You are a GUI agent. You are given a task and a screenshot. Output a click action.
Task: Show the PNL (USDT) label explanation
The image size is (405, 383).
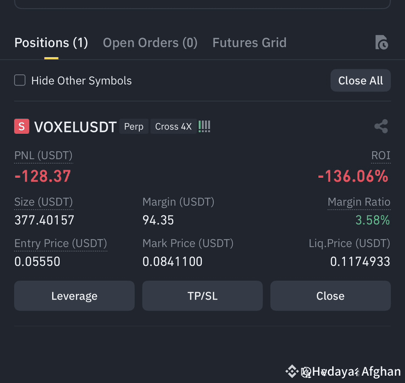tap(43, 156)
